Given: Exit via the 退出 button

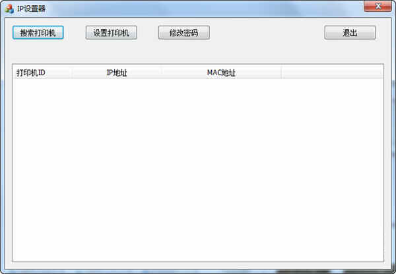Looking at the screenshot, I should point(350,32).
